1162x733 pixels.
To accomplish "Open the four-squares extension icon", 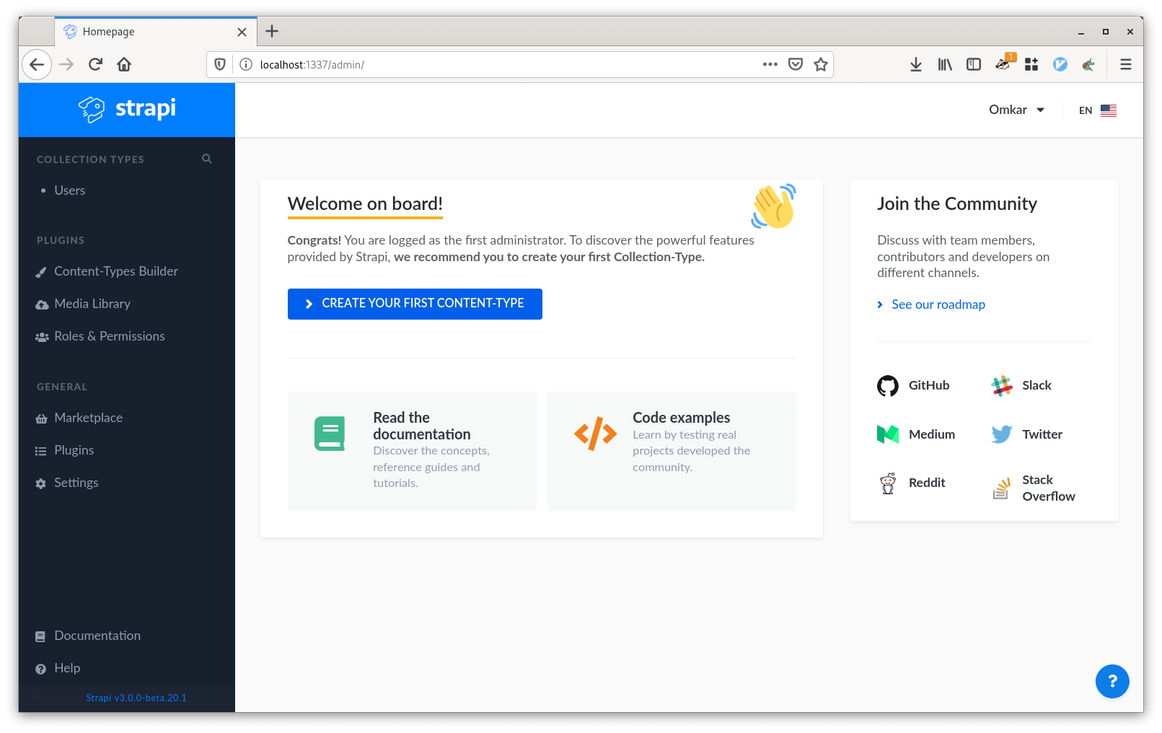I will click(1031, 64).
